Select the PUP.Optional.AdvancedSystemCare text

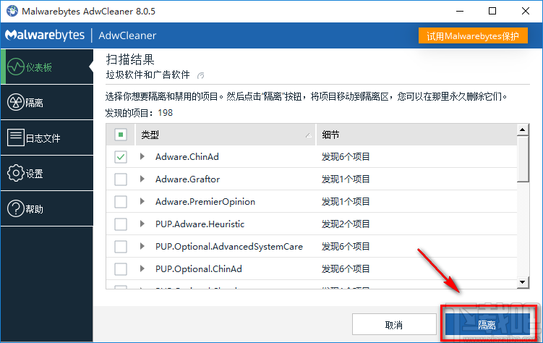pyautogui.click(x=229, y=246)
